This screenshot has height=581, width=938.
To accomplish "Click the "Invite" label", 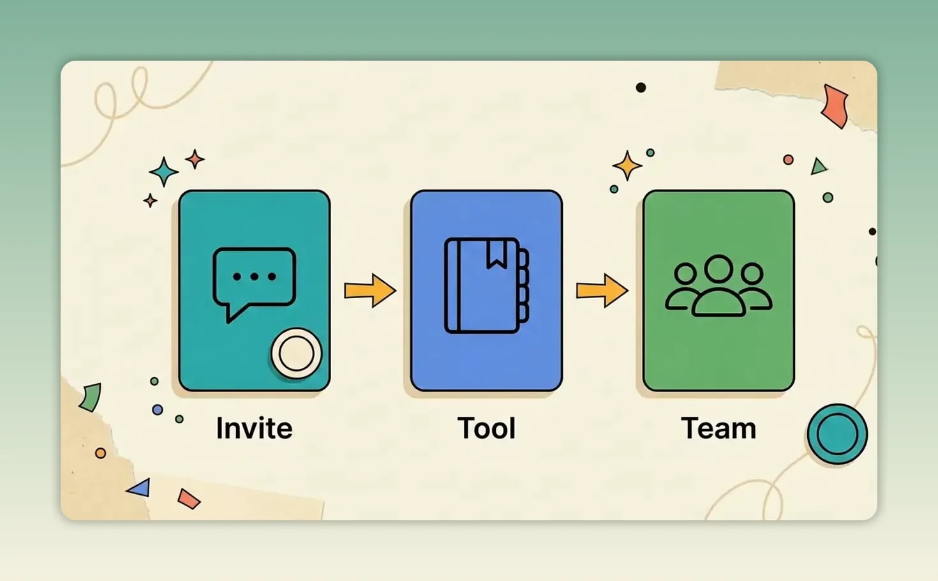I will (254, 428).
